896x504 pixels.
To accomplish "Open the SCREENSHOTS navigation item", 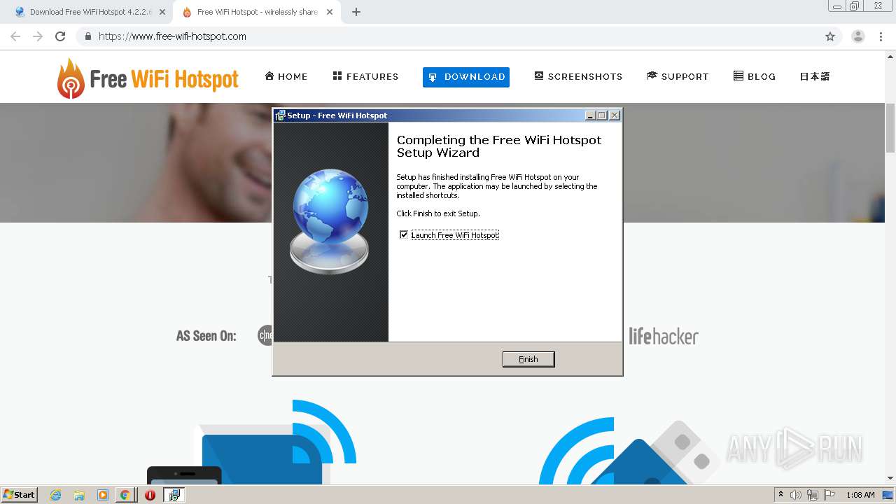I will (578, 76).
